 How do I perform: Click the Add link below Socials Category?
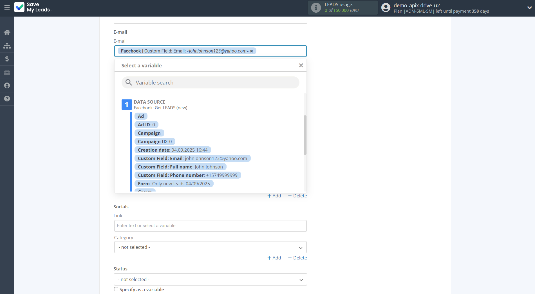(274, 258)
